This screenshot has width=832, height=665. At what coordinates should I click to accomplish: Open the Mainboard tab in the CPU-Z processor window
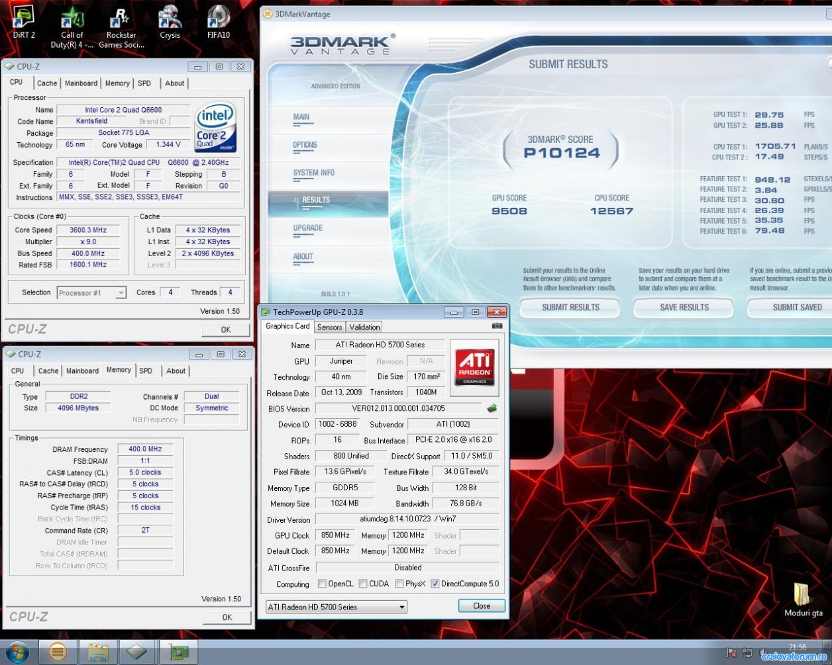[x=81, y=83]
